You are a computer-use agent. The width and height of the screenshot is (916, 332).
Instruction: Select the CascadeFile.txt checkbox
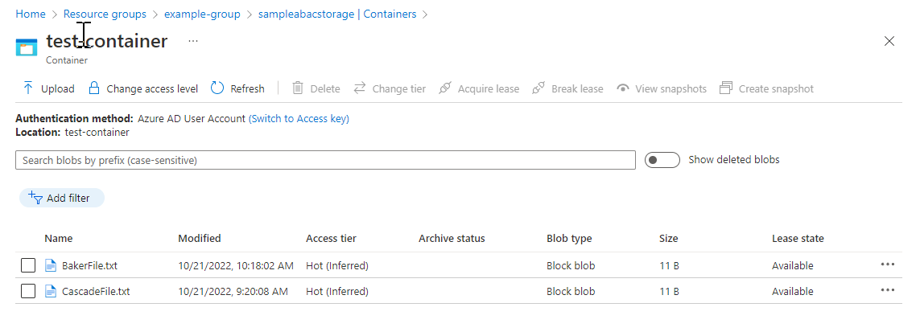(x=28, y=291)
